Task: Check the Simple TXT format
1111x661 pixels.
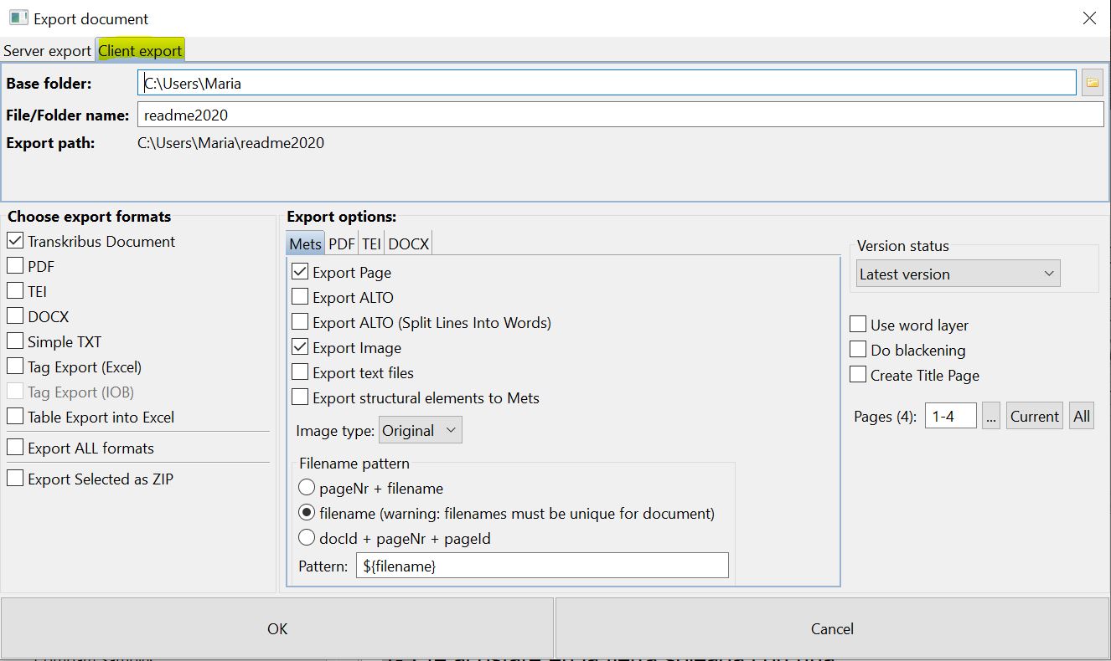Action: [15, 341]
